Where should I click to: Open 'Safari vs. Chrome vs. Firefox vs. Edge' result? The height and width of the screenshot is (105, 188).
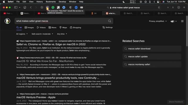tap(51, 44)
